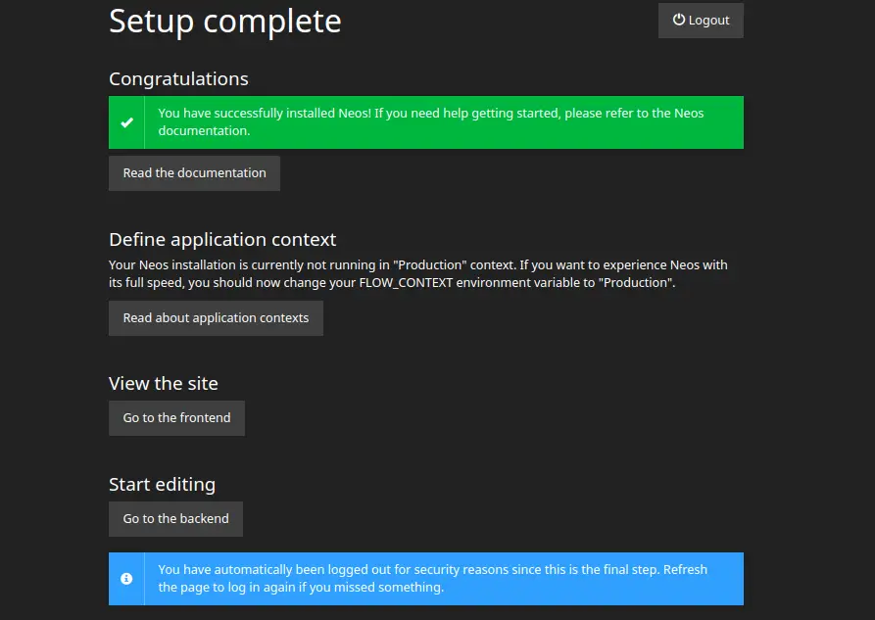Viewport: 875px width, 620px height.
Task: Open Read the documentation
Action: click(x=194, y=173)
